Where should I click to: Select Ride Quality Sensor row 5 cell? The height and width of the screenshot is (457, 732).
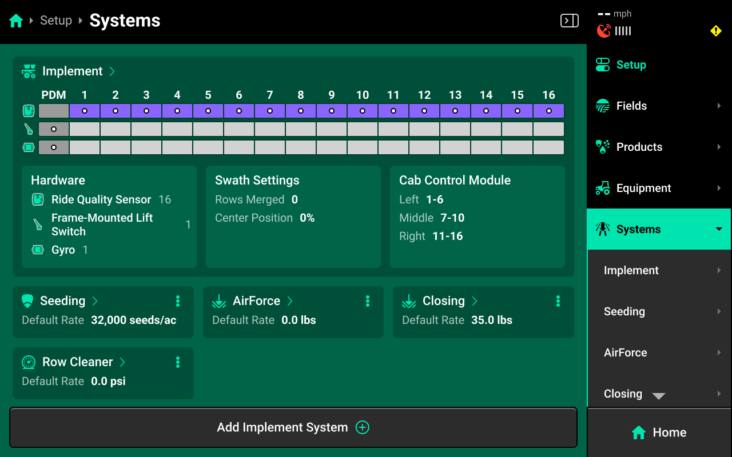[x=208, y=111]
